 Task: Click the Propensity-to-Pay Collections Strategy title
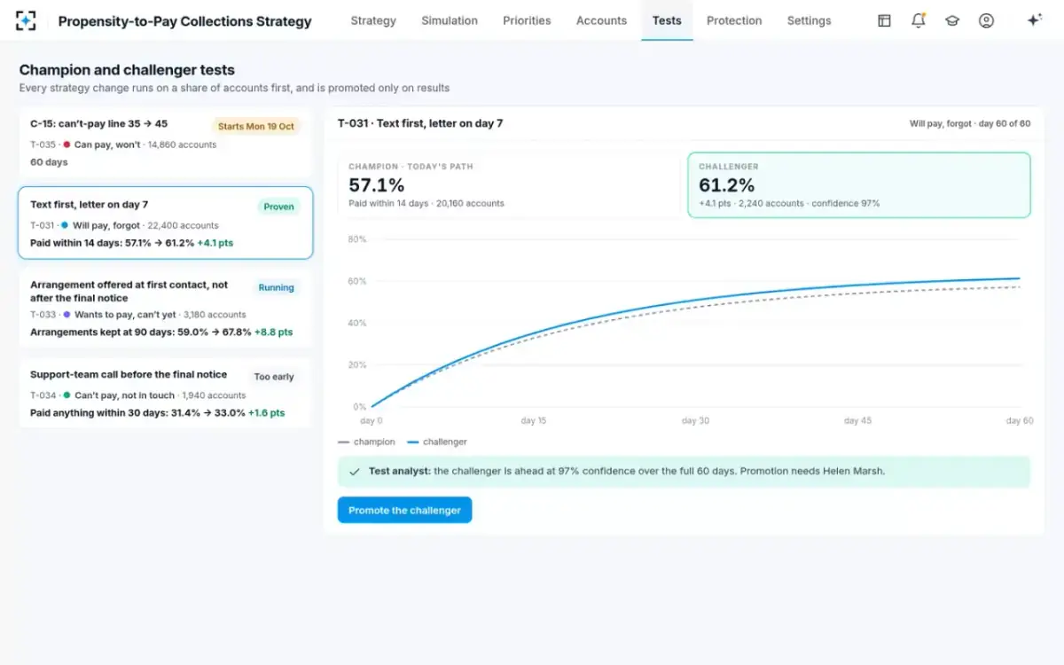pyautogui.click(x=184, y=21)
